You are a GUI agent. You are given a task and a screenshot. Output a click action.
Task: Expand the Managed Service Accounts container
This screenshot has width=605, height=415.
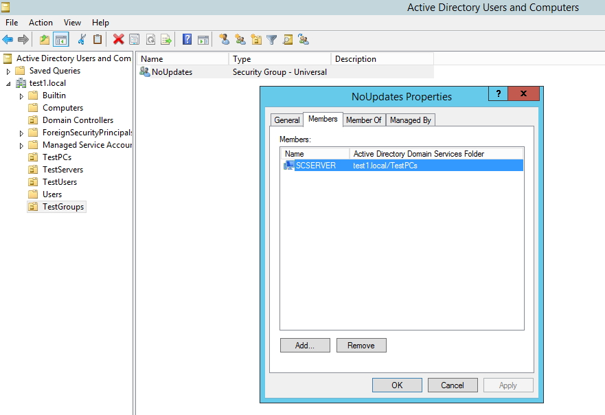[21, 145]
